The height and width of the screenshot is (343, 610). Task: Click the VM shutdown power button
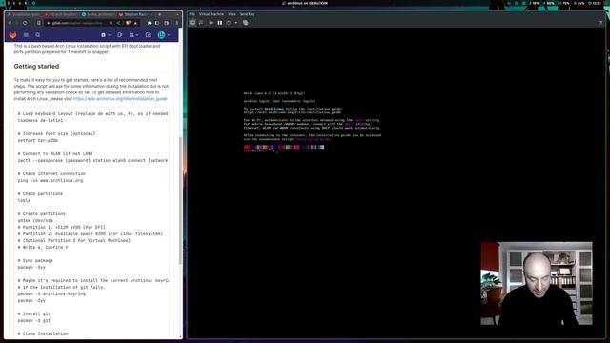pyautogui.click(x=229, y=23)
